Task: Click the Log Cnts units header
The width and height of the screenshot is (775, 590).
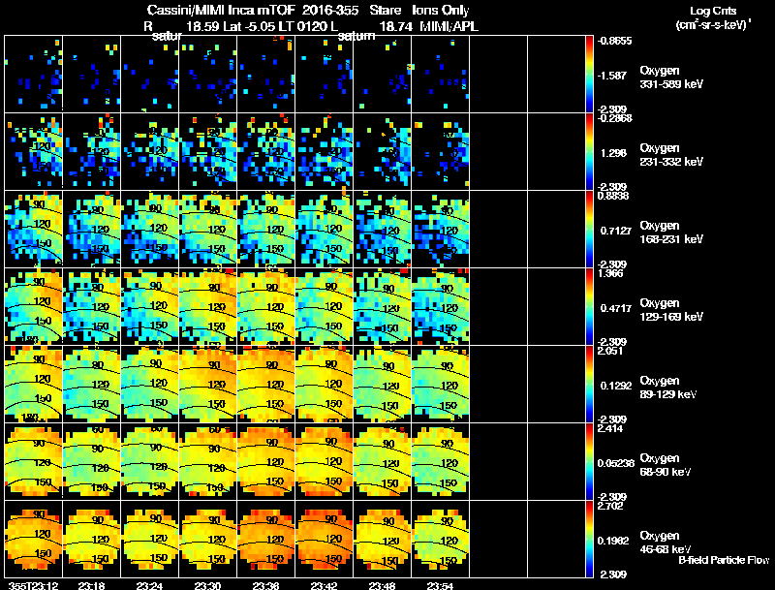Action: click(x=713, y=18)
